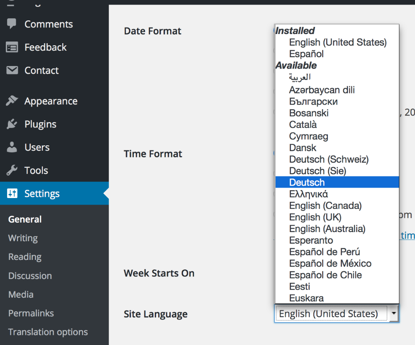Open the Comments menu
Screen dimensions: 415x345
[x=54, y=24]
